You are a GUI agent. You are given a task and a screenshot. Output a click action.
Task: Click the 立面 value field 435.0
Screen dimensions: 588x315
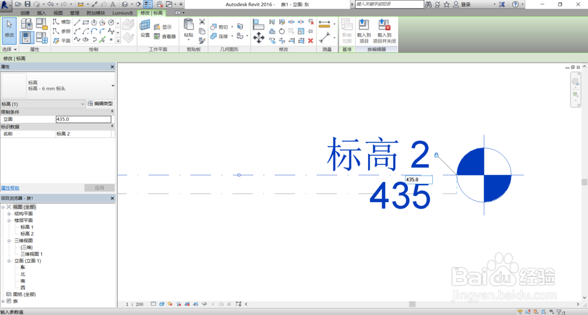pyautogui.click(x=83, y=119)
